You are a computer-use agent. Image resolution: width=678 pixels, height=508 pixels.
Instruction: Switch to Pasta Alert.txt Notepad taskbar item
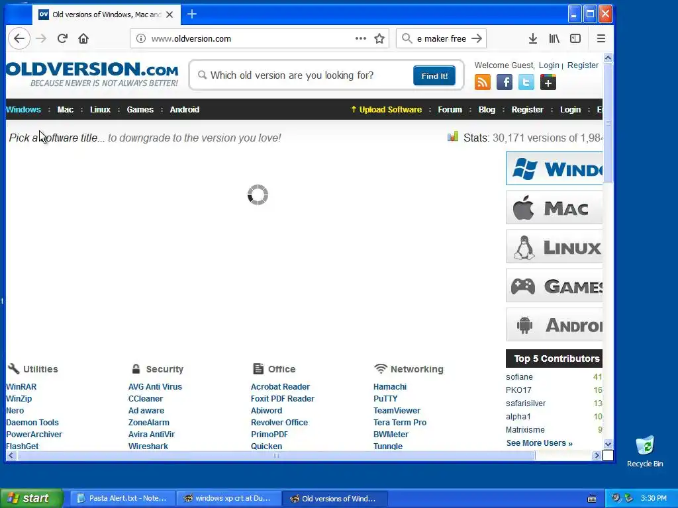(122, 499)
